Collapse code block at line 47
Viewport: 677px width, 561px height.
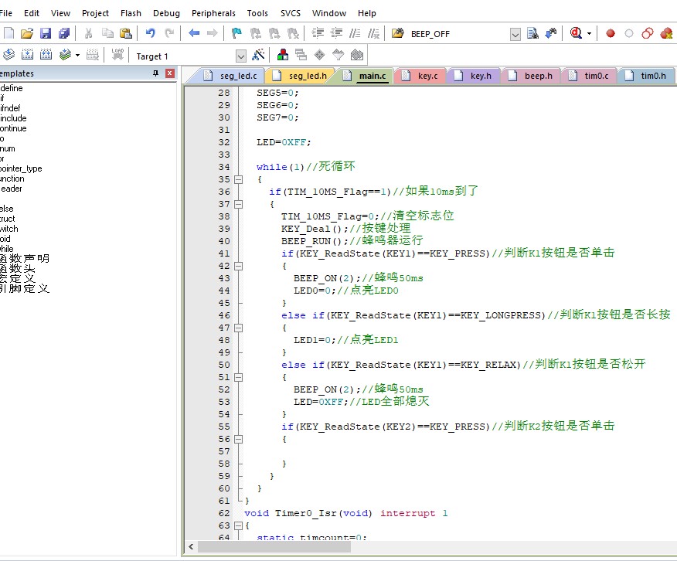point(238,328)
